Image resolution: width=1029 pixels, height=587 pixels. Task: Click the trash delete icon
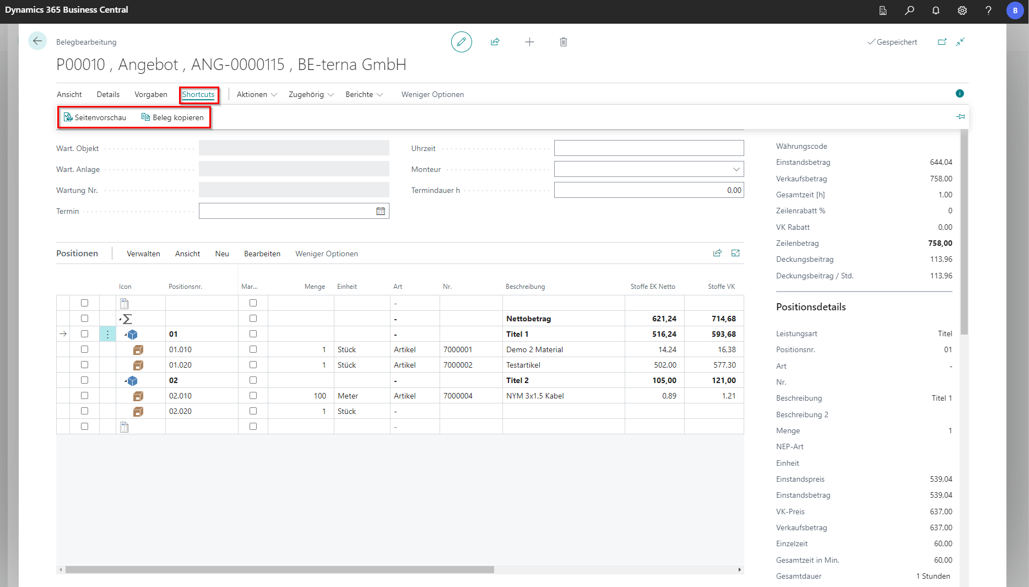click(563, 42)
